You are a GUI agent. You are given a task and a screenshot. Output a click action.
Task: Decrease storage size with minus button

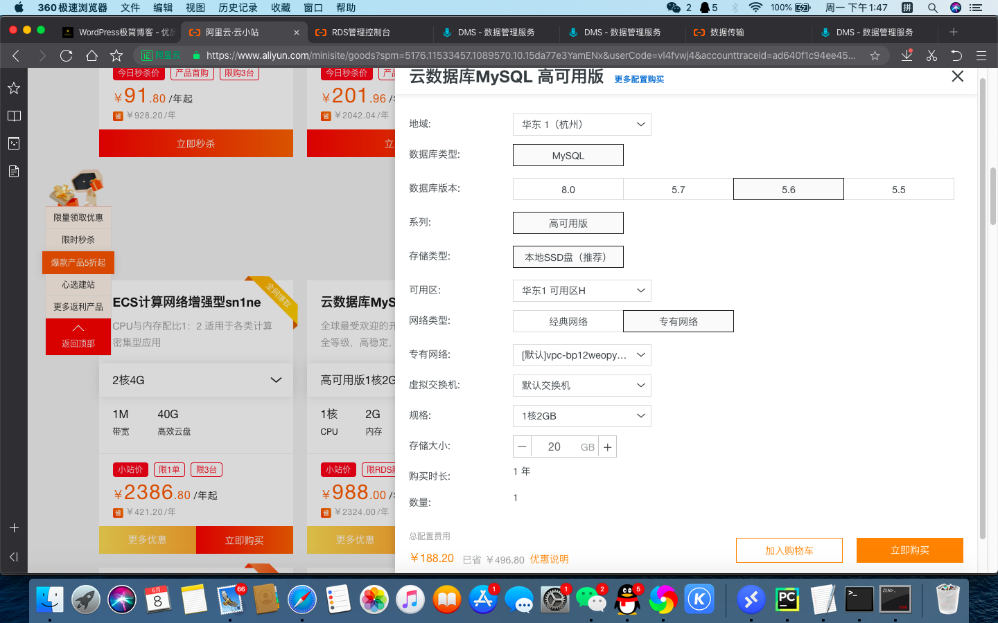[x=523, y=446]
